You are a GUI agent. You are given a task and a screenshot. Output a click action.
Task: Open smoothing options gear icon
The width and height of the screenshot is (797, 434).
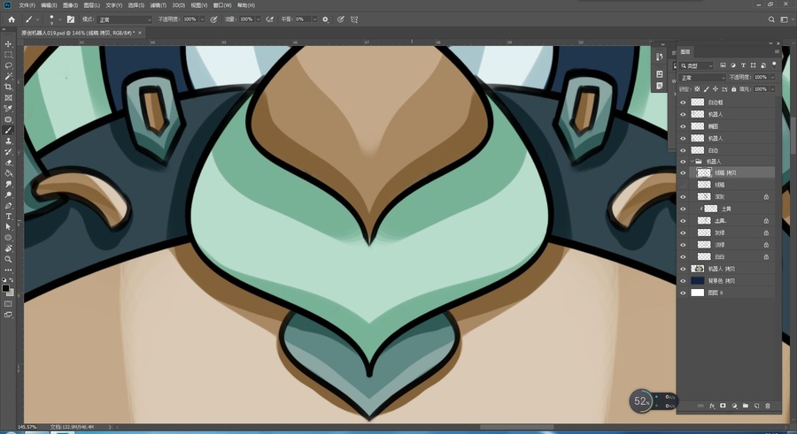point(325,19)
